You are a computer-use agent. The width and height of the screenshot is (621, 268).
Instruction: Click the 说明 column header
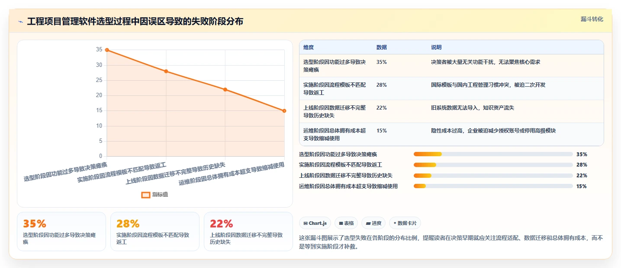tap(436, 47)
